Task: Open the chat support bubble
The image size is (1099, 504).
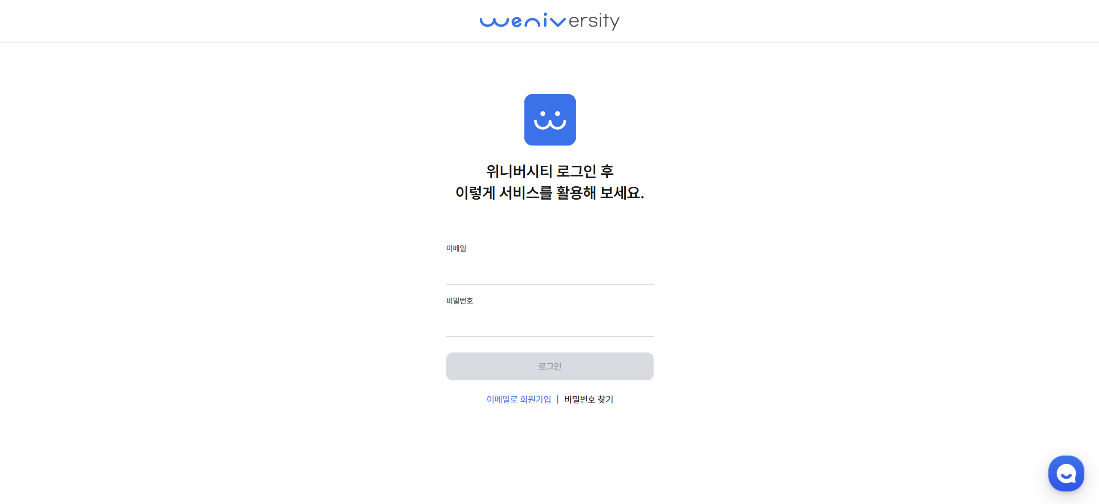Action: [1066, 474]
